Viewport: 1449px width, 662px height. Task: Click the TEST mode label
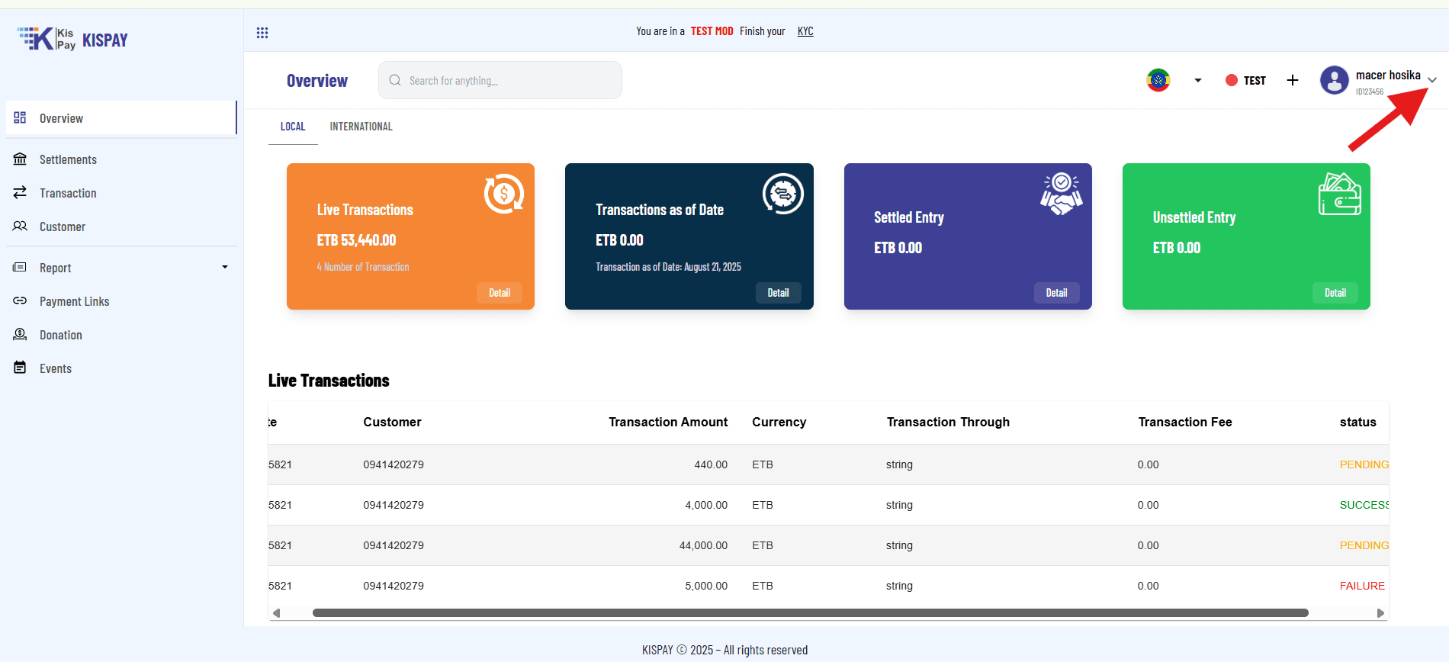1255,81
